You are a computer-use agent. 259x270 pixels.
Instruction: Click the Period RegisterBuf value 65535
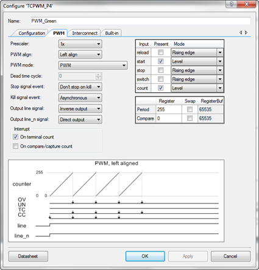pyautogui.click(x=210, y=109)
